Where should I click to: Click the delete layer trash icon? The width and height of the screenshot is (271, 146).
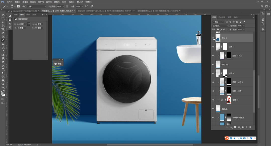click(250, 127)
